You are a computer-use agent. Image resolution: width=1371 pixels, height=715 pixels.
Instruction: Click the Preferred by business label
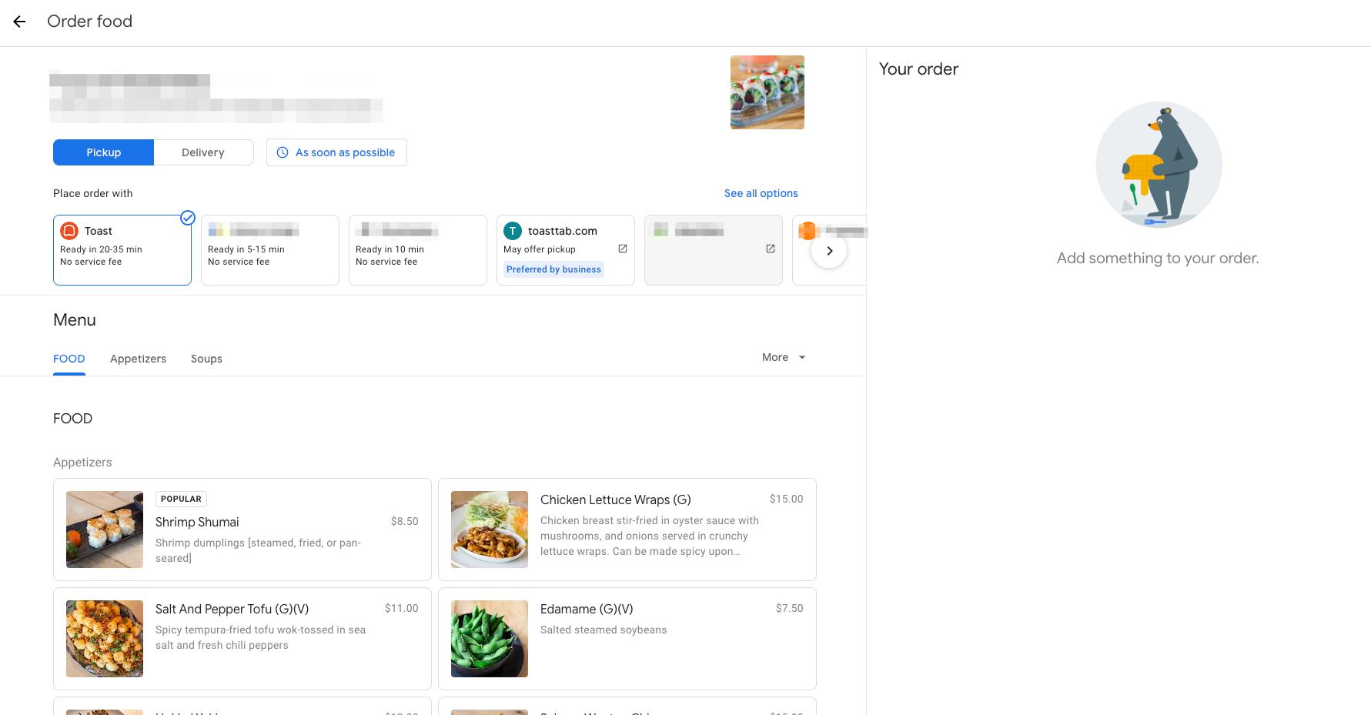tap(553, 269)
